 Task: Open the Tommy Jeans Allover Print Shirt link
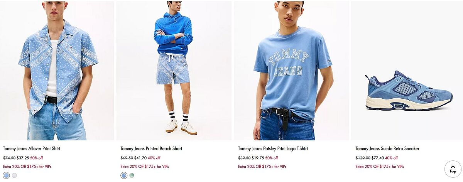point(32,148)
